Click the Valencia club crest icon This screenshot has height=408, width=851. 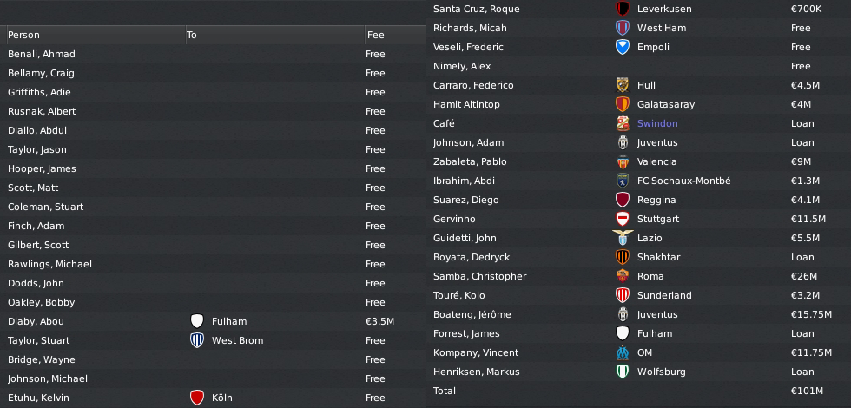tap(622, 161)
